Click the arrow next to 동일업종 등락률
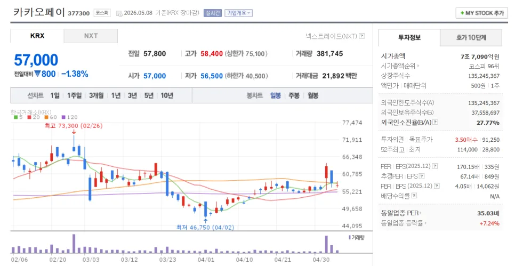 425,223
